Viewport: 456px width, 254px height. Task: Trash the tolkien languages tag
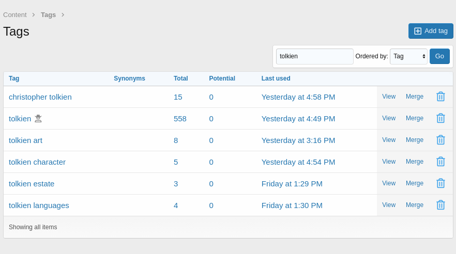tap(440, 205)
